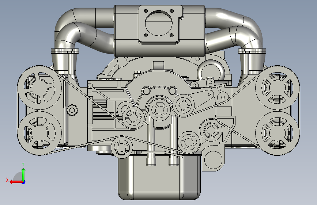This screenshot has height=205, width=317.
Task: Click the blue Z axis dot of the triad
Action: [24, 182]
